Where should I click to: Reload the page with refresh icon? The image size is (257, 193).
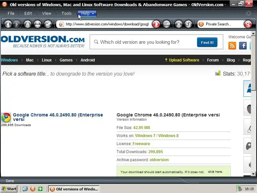(188, 24)
